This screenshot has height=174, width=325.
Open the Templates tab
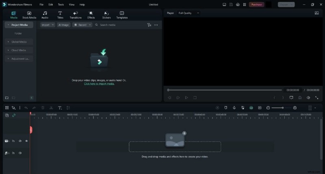[122, 15]
